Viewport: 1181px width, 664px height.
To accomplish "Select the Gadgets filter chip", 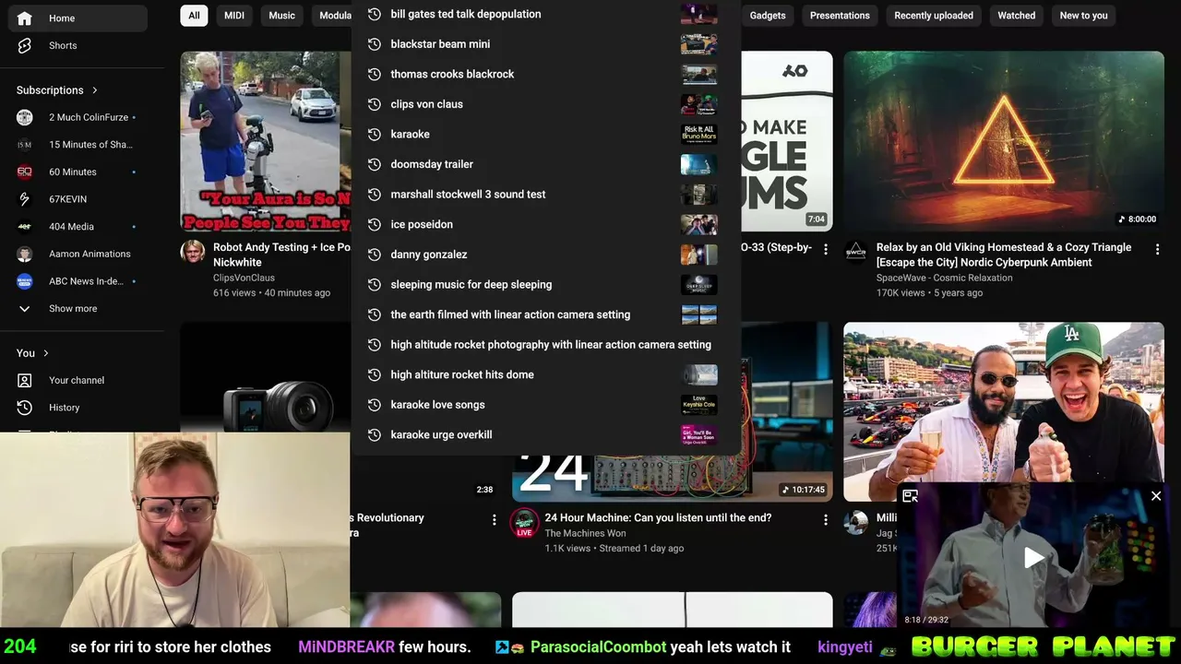I will [768, 16].
